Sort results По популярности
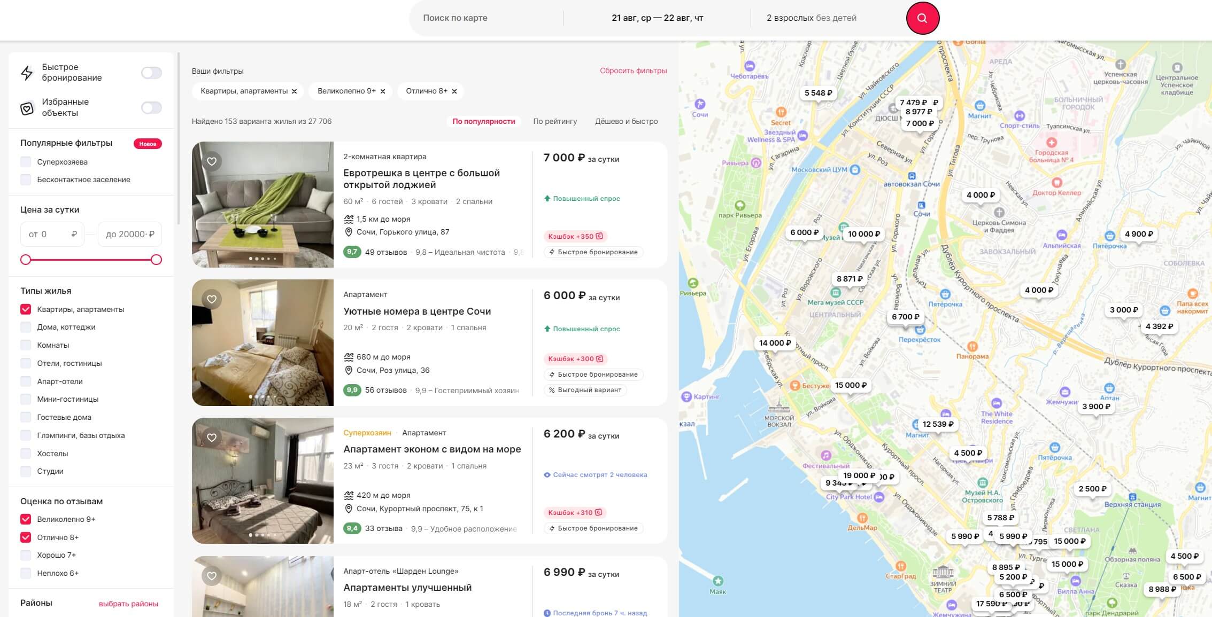Viewport: 1212px width, 617px height. click(484, 122)
